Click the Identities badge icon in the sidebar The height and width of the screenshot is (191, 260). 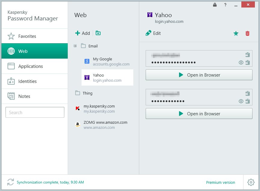11,81
